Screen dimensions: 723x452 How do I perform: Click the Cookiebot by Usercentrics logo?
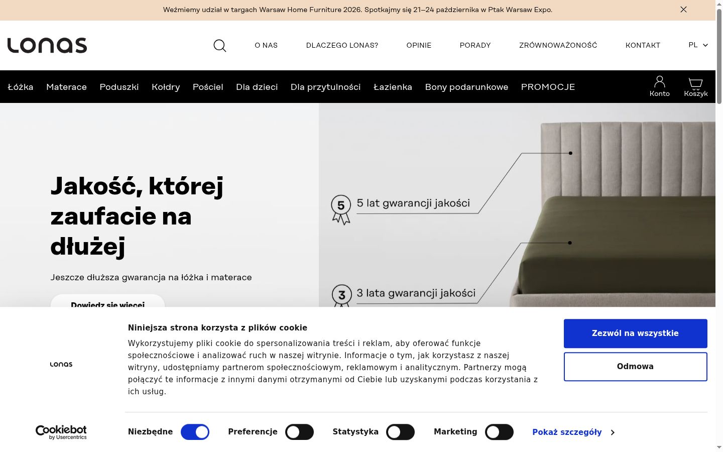[x=61, y=432]
